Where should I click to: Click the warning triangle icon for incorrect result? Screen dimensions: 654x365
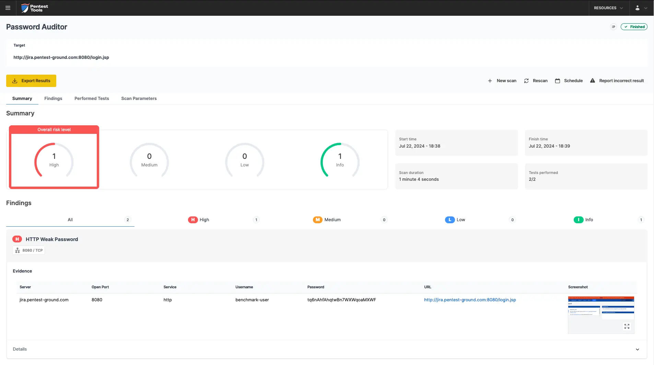(x=593, y=81)
